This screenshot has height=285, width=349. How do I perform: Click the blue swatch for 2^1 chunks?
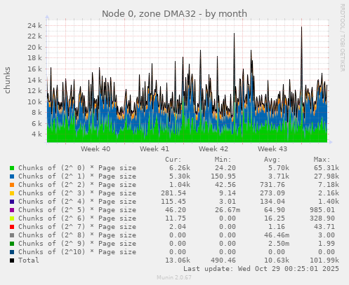tap(12, 176)
